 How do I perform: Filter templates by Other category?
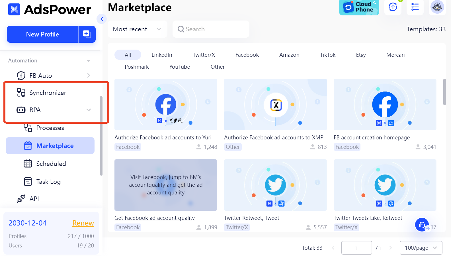click(x=218, y=67)
